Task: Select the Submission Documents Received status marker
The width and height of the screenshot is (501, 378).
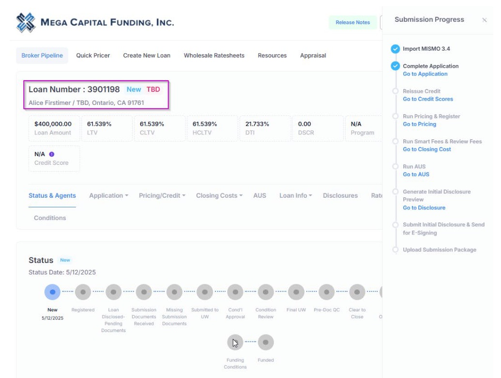Action: coord(144,292)
